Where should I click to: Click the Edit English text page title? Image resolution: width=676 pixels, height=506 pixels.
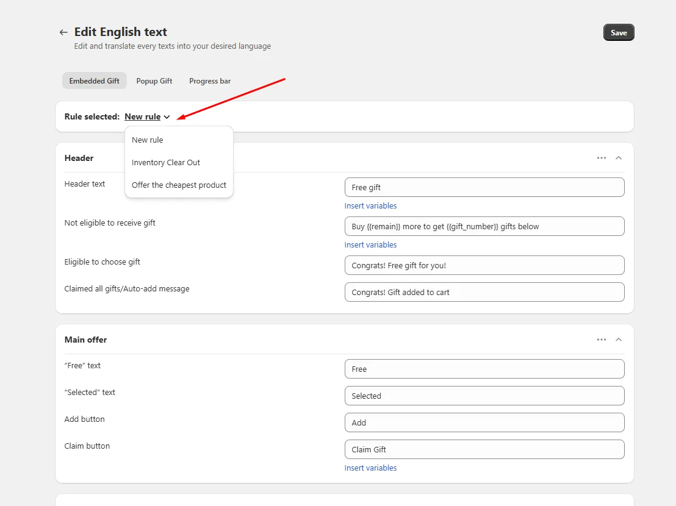120,32
